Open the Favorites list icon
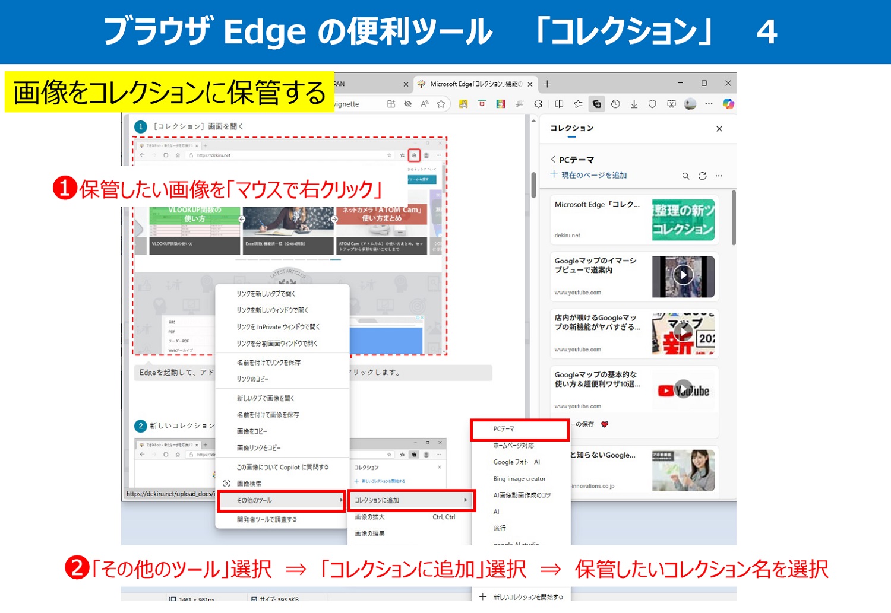 click(x=578, y=104)
